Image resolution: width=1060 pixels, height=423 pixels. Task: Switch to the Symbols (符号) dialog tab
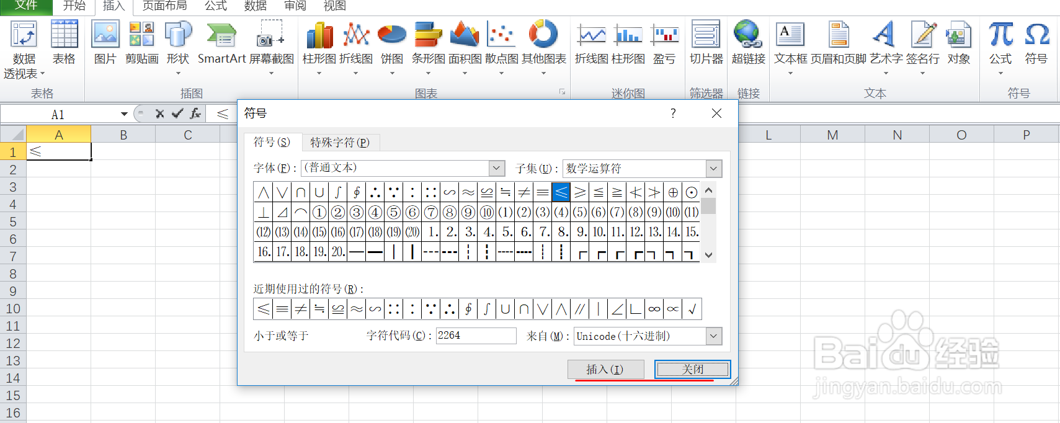(x=272, y=142)
